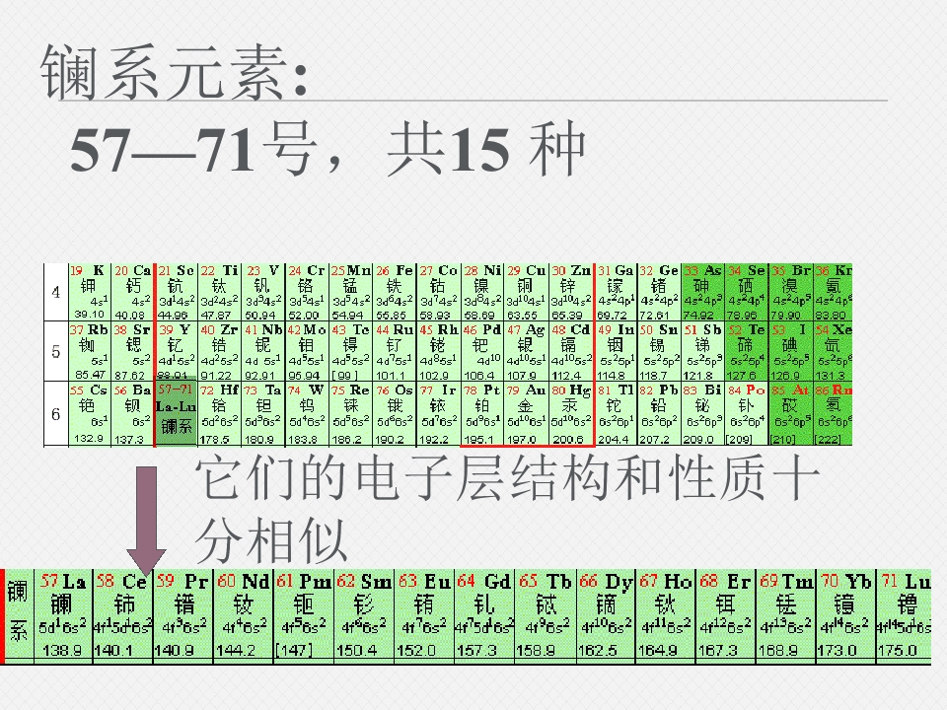Viewport: 947px width, 710px height.
Task: Click the 61 Pm promethium cell
Action: point(304,615)
